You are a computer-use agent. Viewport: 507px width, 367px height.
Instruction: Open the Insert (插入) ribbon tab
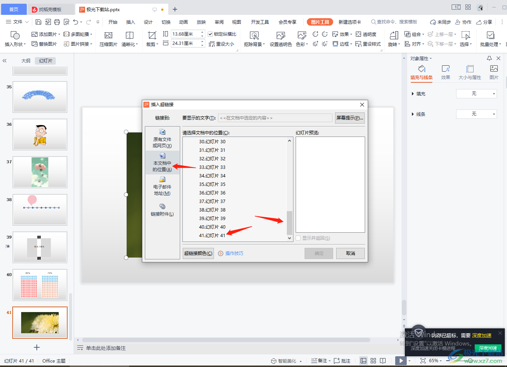[x=130, y=22]
